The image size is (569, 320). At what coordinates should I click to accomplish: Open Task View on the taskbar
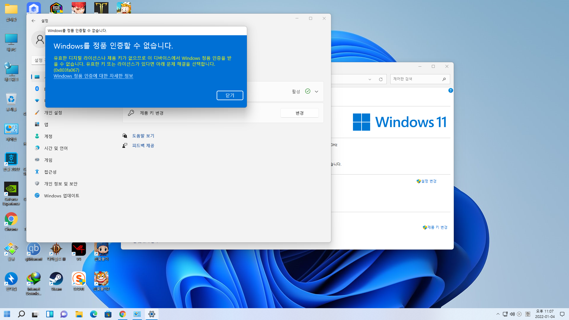[x=36, y=314]
